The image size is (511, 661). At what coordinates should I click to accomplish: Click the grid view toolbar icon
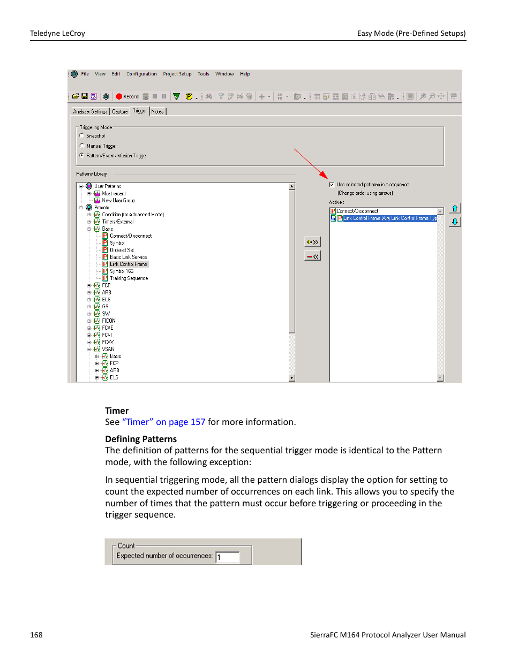pos(317,96)
